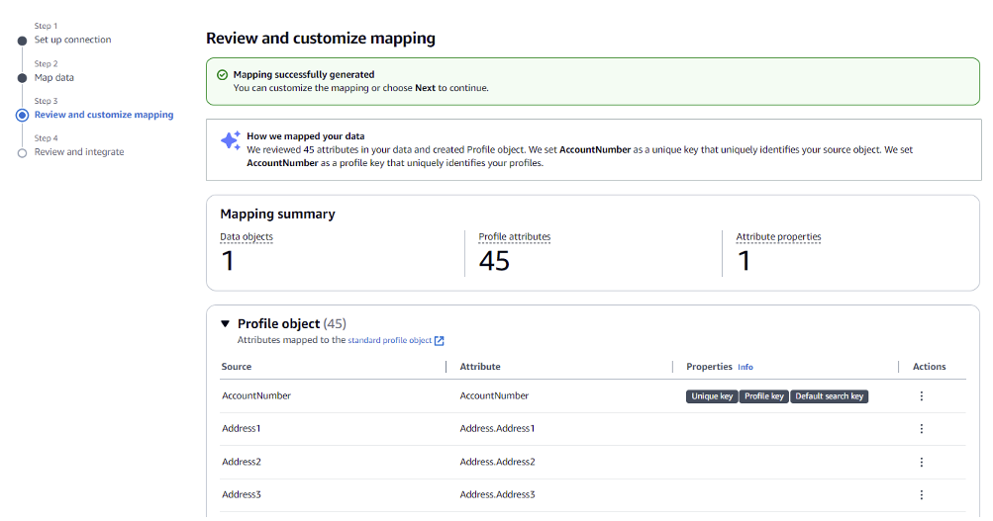Open actions menu for Address1 row

[921, 429]
